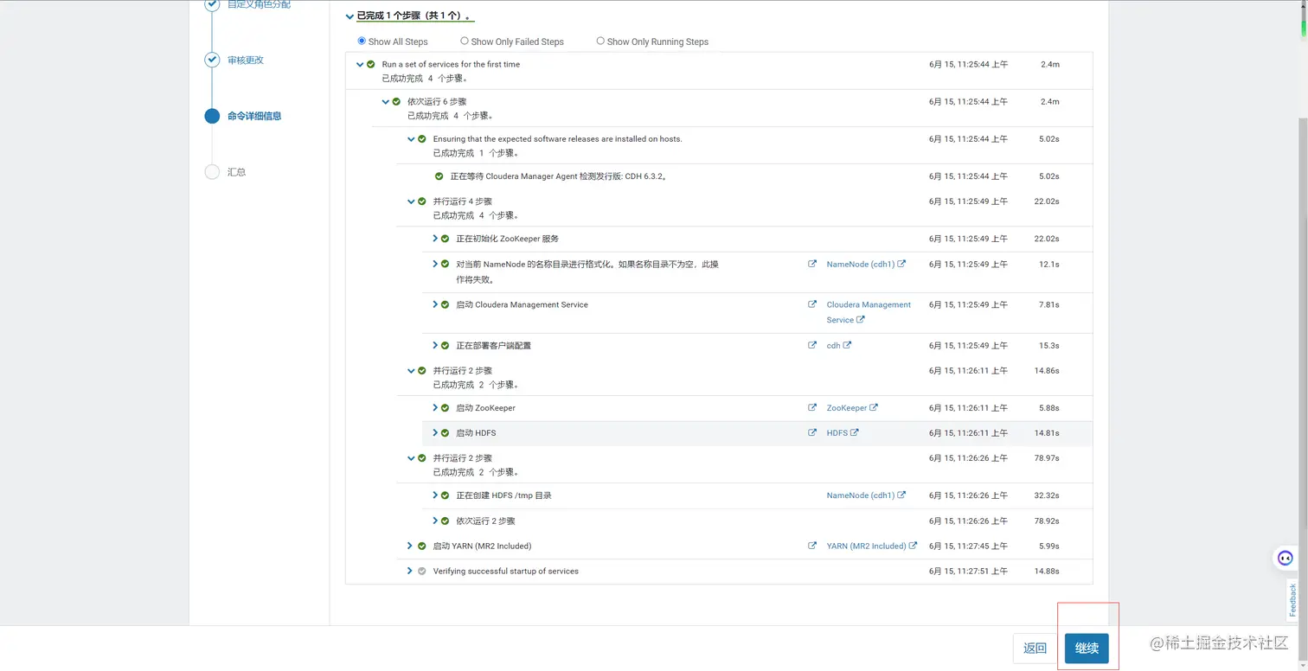This screenshot has width=1308, height=671.
Task: Expand the NameNode 名称目录格式化 step
Action: click(435, 264)
